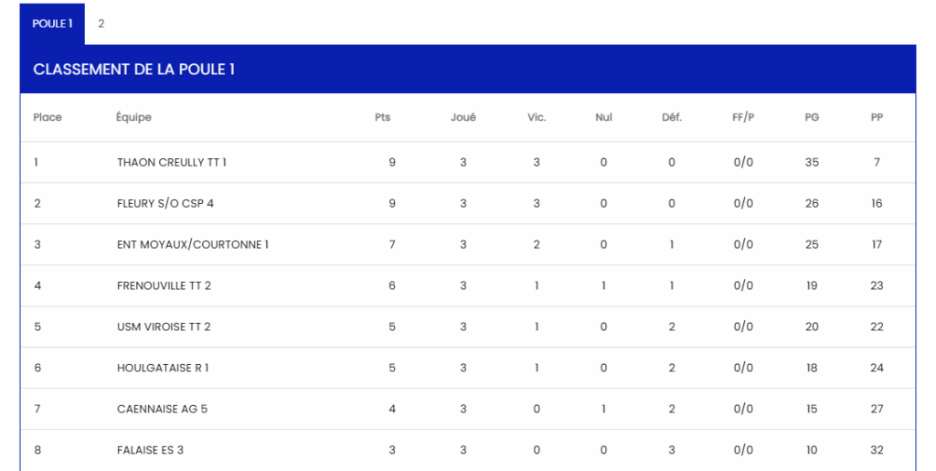Select the USM VIROISE TT 2 team
936x471 pixels.
coord(164,327)
